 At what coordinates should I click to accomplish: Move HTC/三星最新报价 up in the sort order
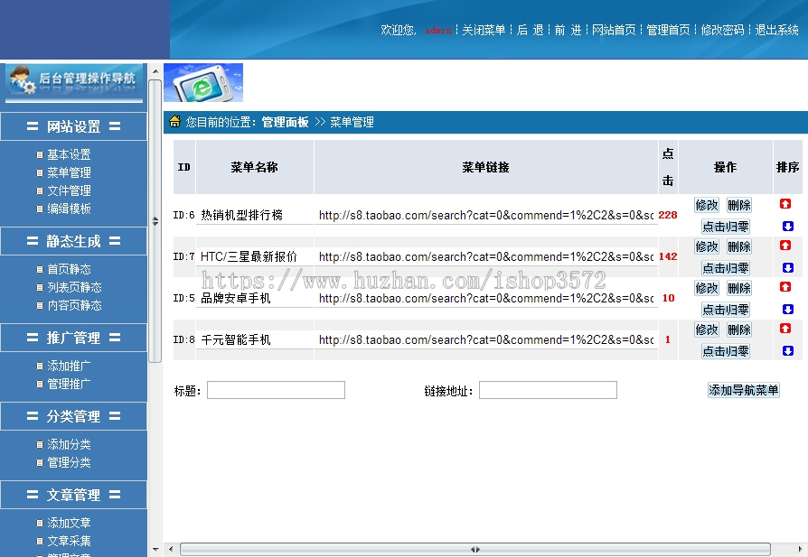(x=785, y=246)
